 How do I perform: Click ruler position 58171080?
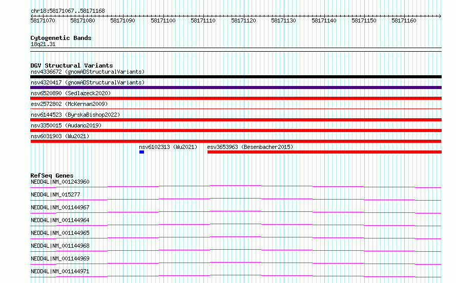click(x=82, y=20)
